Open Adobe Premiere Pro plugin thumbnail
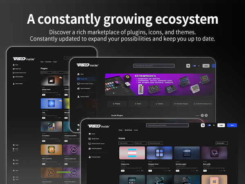Image resolution: width=245 pixels, height=184 pixels. pyautogui.click(x=72, y=150)
